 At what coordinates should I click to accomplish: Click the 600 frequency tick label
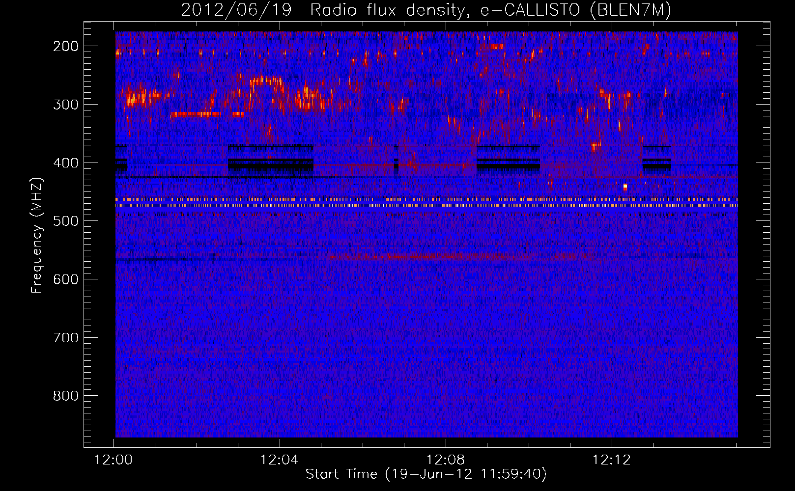[x=66, y=279]
